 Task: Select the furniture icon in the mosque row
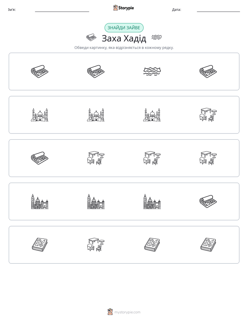[x=208, y=115]
